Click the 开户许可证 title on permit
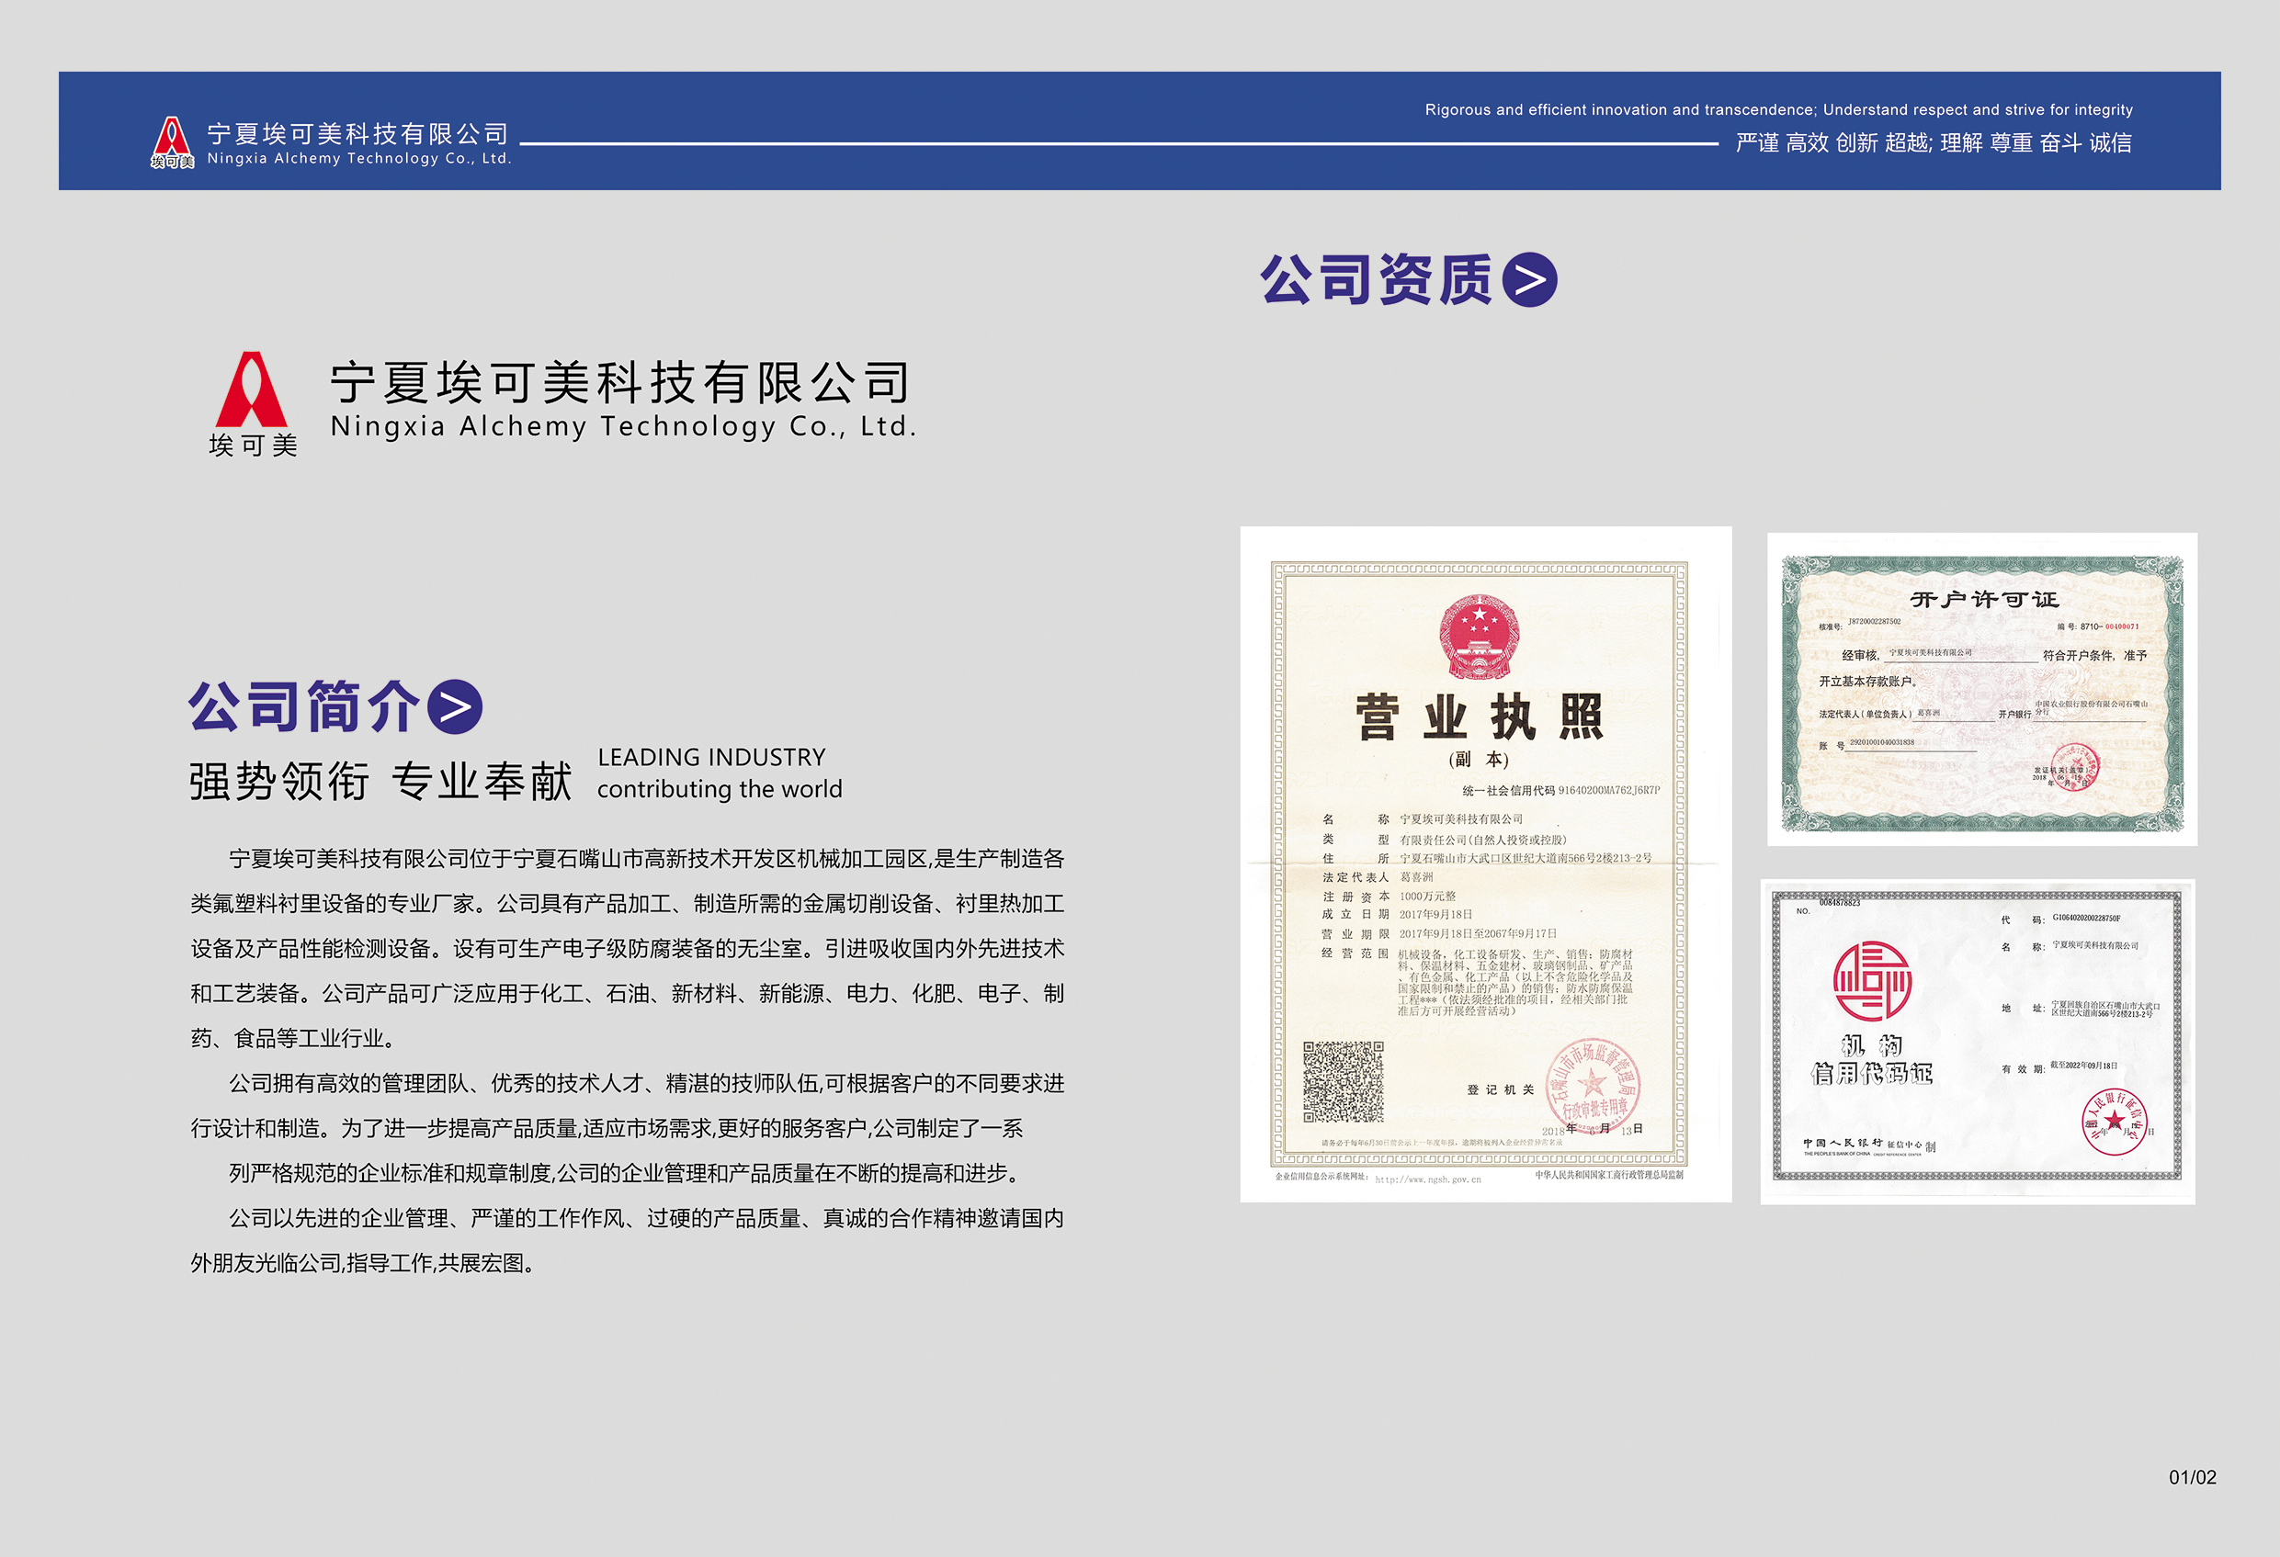 click(x=1984, y=599)
